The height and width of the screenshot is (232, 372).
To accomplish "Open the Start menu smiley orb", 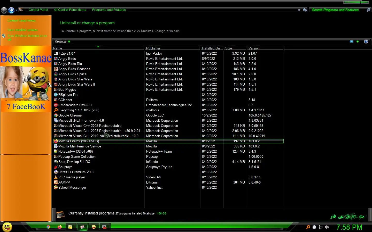I will click(7, 227).
